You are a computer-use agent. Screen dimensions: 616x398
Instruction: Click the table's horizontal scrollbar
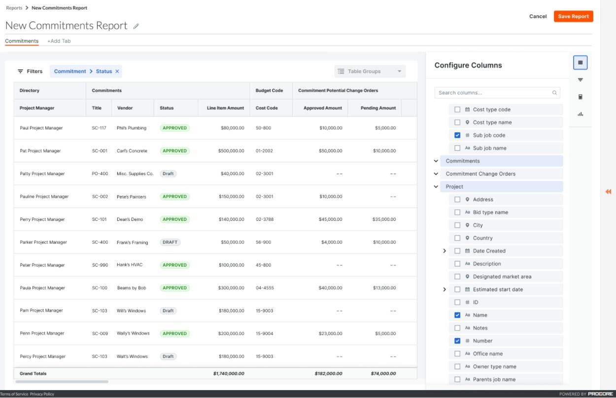coord(62,381)
